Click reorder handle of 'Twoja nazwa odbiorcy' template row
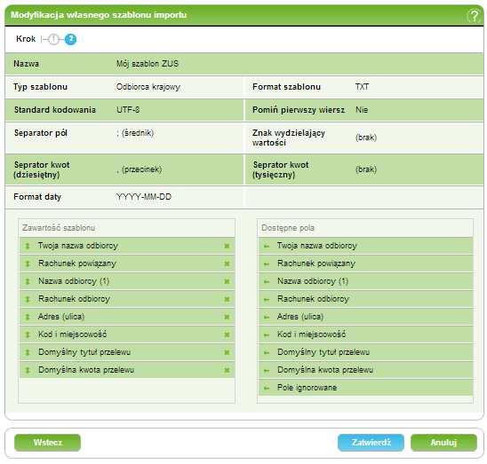 (x=28, y=246)
